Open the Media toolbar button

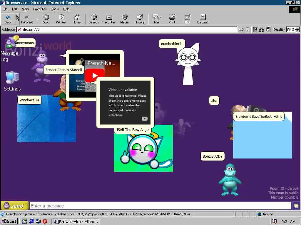tap(124, 19)
